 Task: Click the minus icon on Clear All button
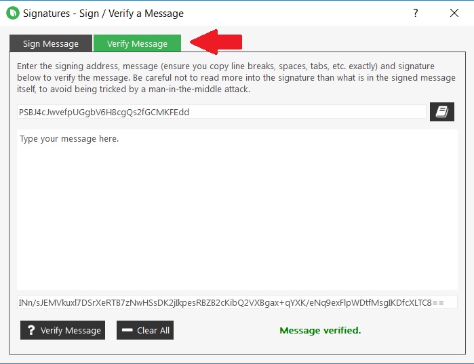coord(127,331)
